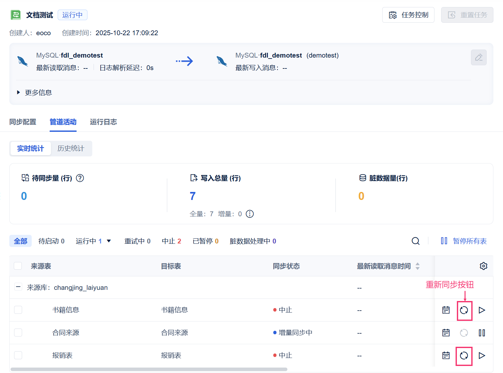Click the 运行中 status badge by the title

(72, 15)
